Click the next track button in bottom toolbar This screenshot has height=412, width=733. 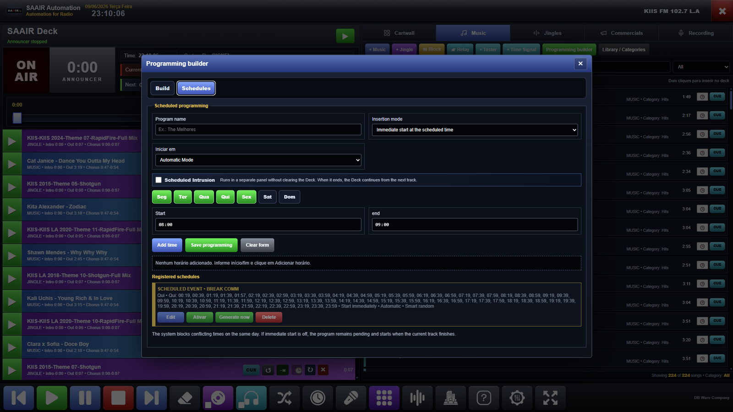click(x=152, y=398)
